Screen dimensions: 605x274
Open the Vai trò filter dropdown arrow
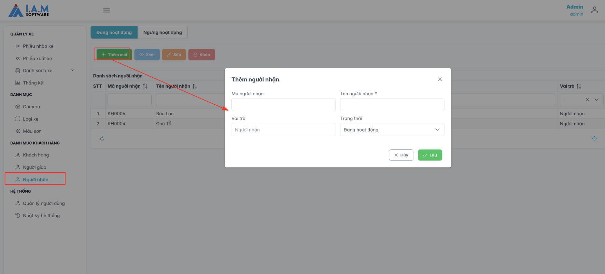click(596, 100)
